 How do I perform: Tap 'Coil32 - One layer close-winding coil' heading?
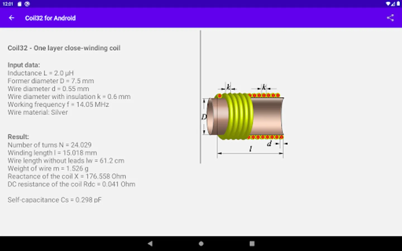pos(64,48)
